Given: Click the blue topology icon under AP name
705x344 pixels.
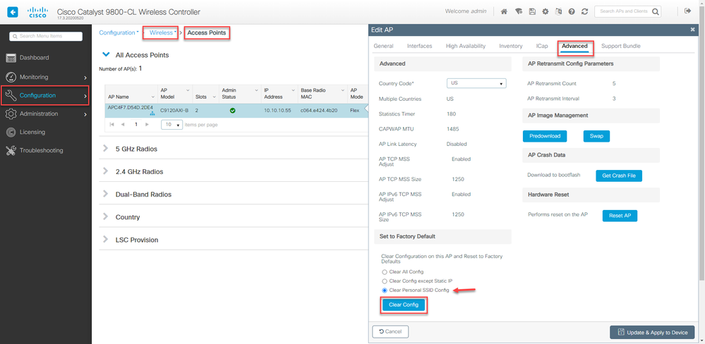Looking at the screenshot, I should (x=152, y=113).
